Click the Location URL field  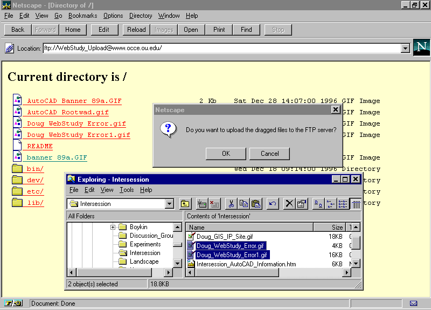222,48
